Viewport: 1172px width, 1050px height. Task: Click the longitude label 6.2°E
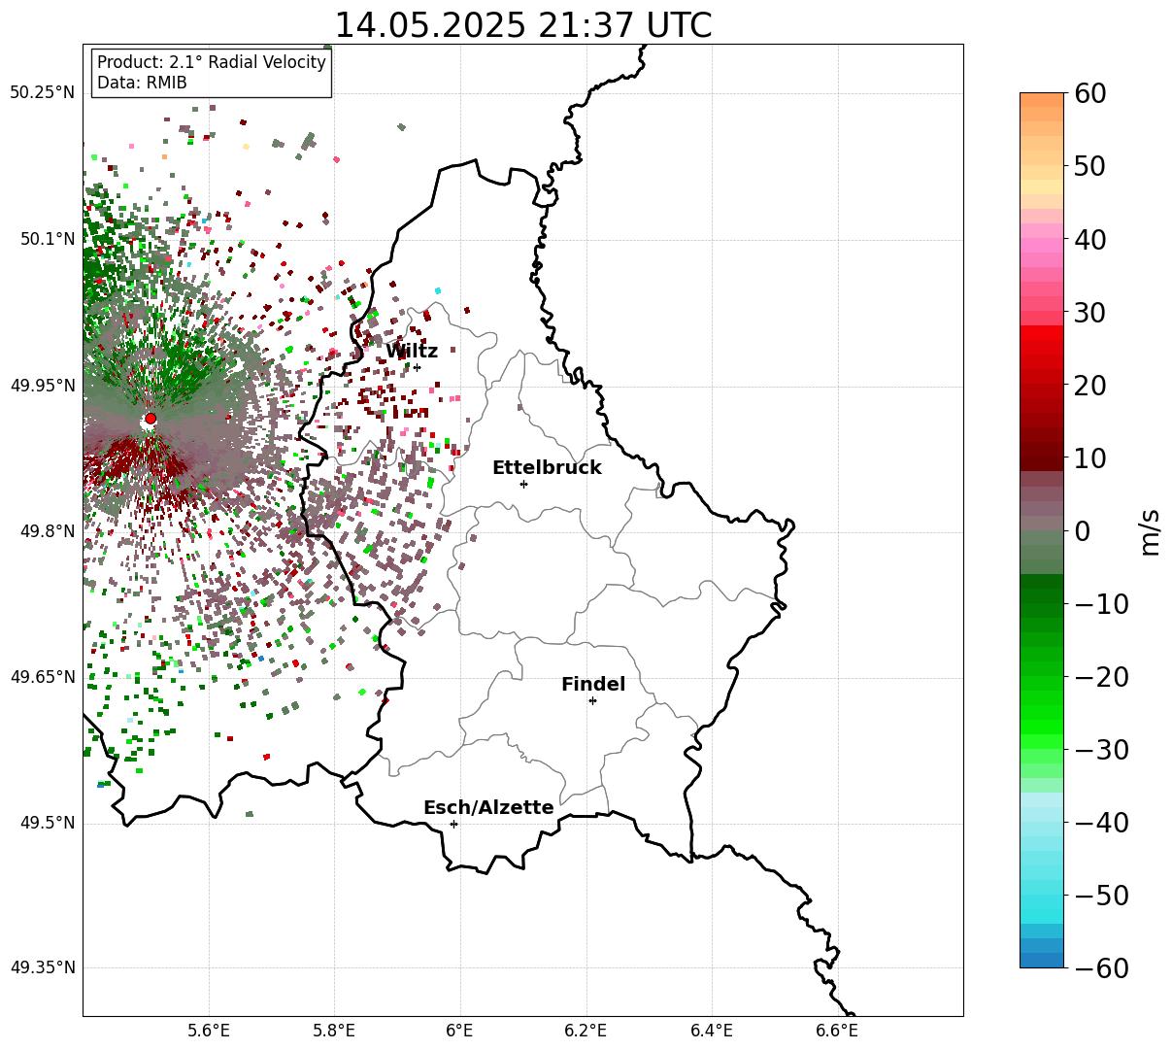click(x=586, y=1031)
